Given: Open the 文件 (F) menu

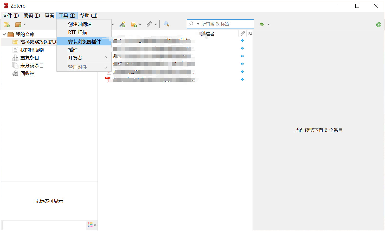Looking at the screenshot, I should [11, 16].
